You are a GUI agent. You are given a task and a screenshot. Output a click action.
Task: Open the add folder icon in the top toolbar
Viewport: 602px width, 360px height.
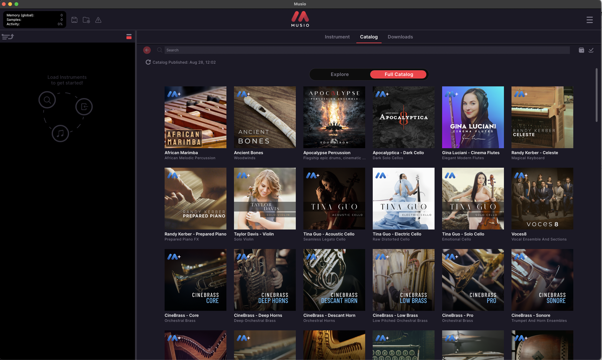[x=86, y=20]
